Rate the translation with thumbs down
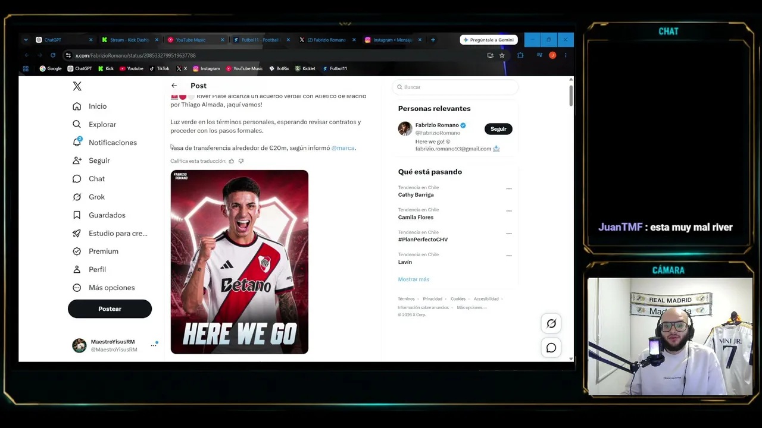 (241, 161)
